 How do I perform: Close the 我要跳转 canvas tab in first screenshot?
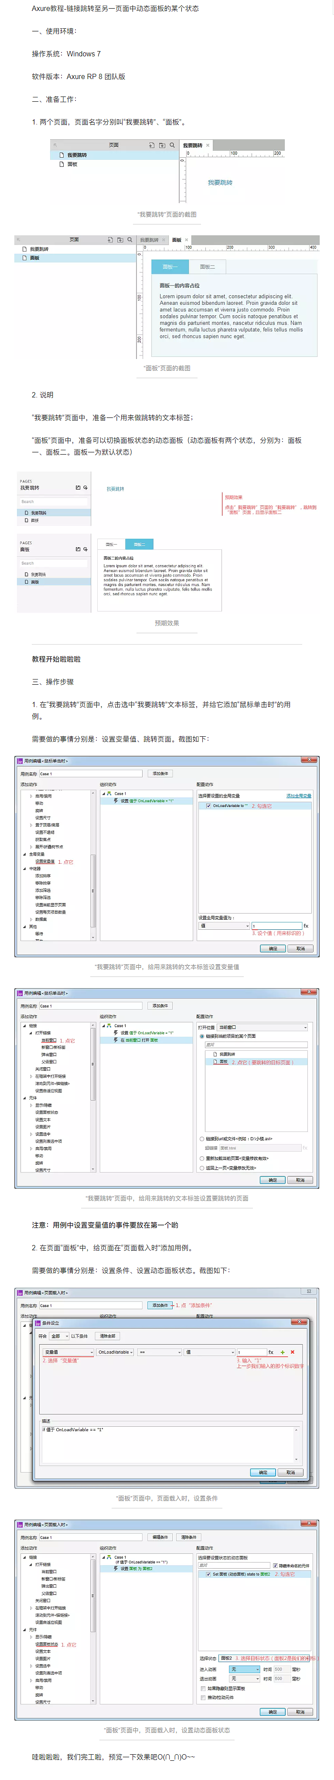tap(208, 145)
